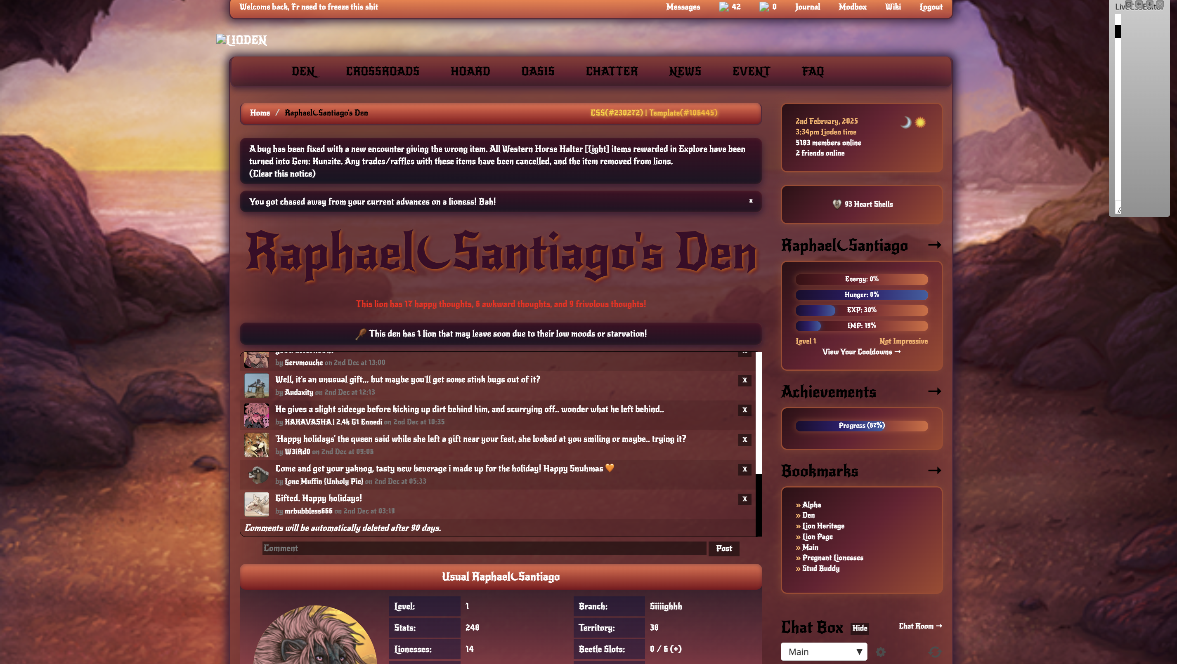Click Audaxity's avatar thumbnail
Image resolution: width=1177 pixels, height=664 pixels.
(256, 386)
